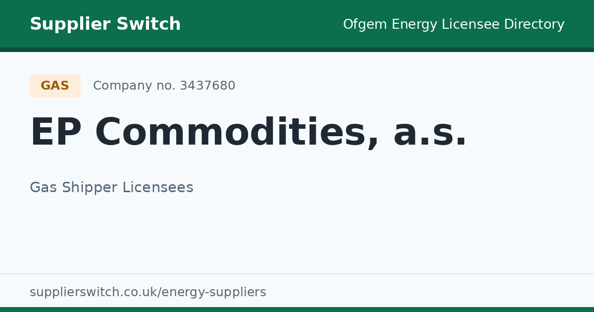Image resolution: width=594 pixels, height=312 pixels.
Task: Click the Supplier Switch site title
Action: [x=105, y=24]
